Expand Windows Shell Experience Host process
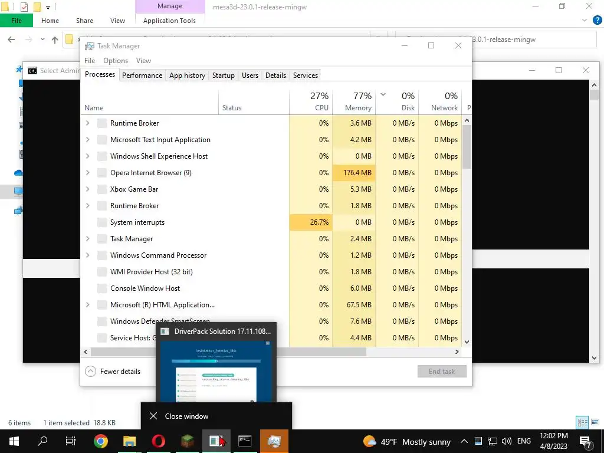 (x=88, y=156)
